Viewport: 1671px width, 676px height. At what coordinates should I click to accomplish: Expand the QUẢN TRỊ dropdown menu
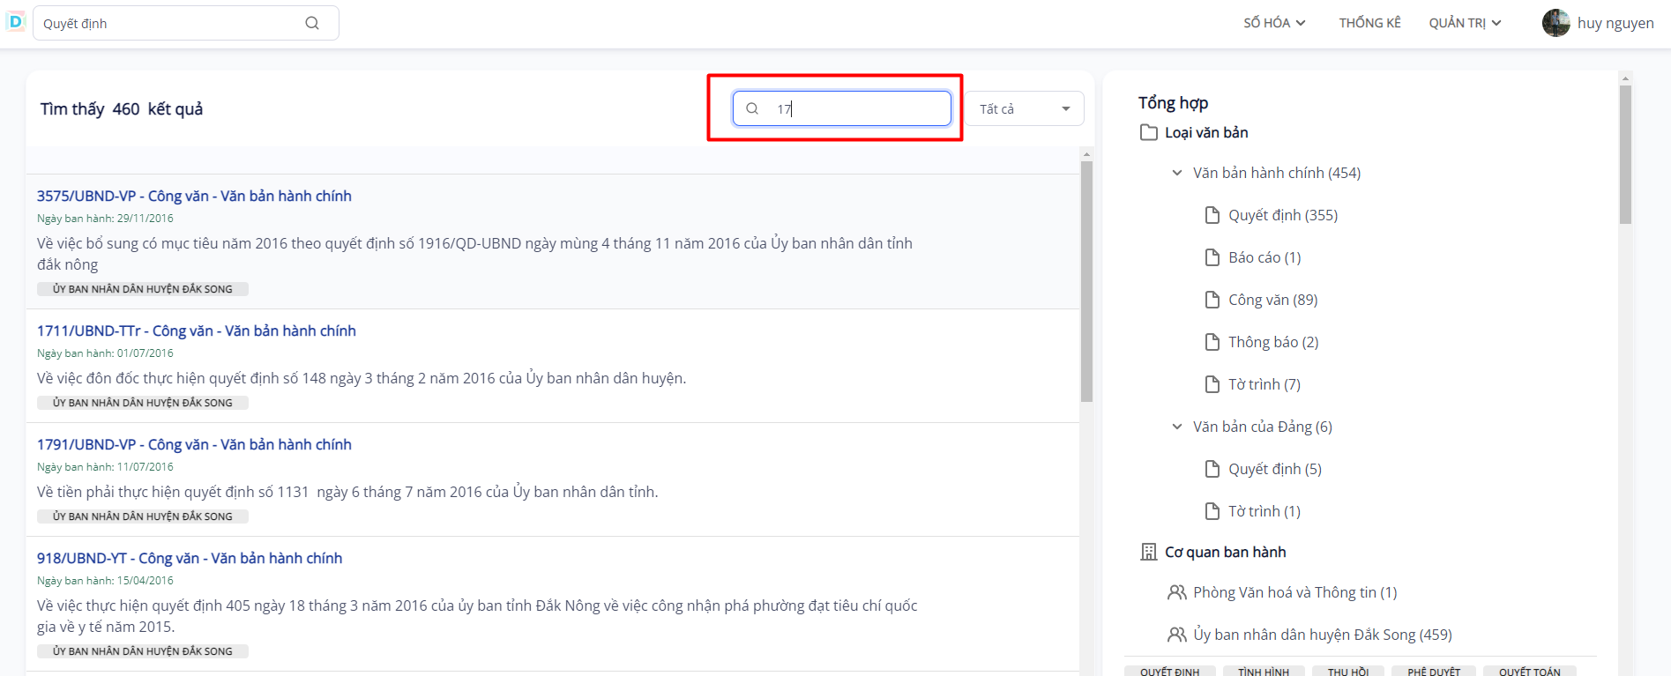[x=1465, y=23]
